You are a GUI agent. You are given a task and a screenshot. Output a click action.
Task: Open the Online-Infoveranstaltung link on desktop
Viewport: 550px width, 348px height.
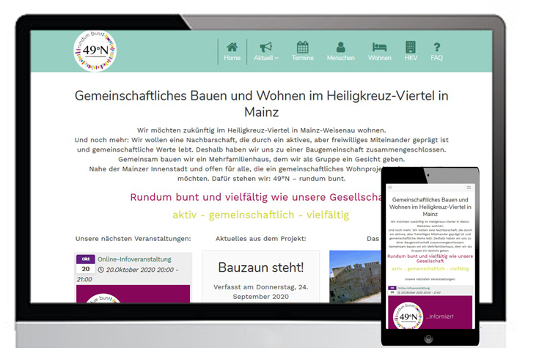click(134, 259)
